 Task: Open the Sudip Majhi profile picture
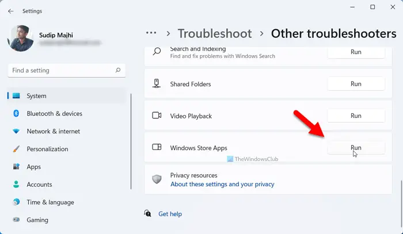(x=21, y=38)
